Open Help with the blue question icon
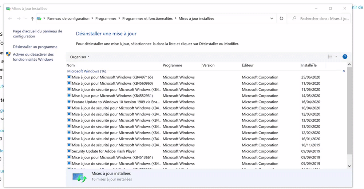 click(x=345, y=57)
